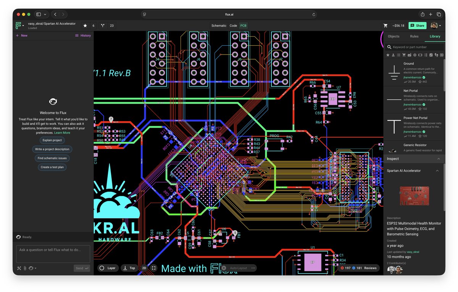Toggle the Top side view button
The height and width of the screenshot is (292, 458).
click(129, 268)
